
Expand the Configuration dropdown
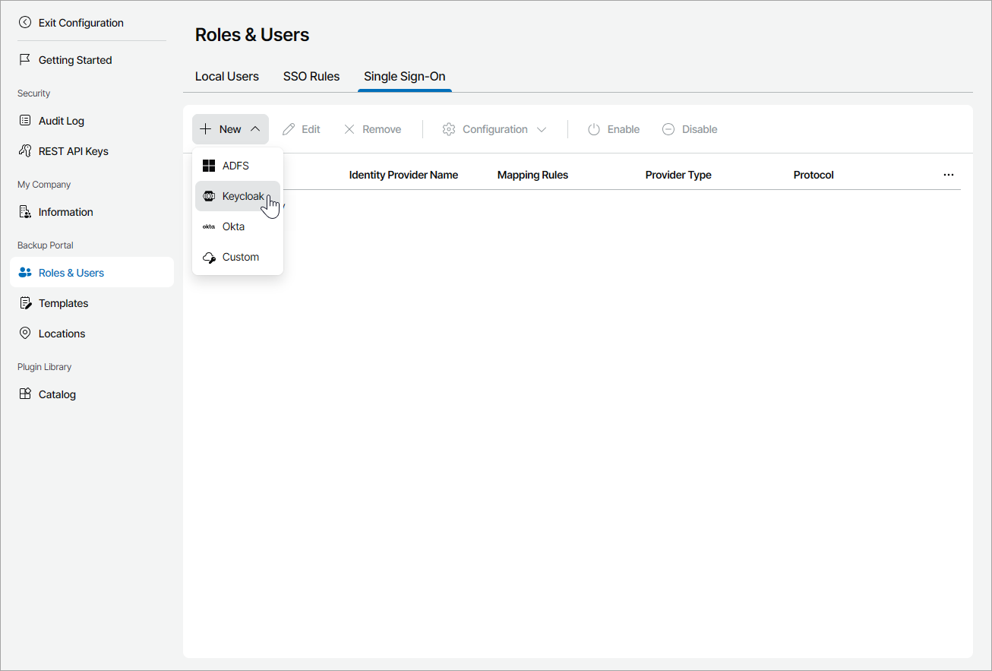[494, 129]
